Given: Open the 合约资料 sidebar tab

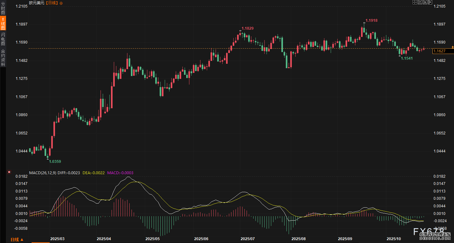Looking at the screenshot, I should pos(3,57).
